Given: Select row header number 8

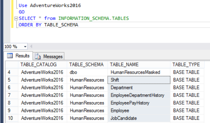Looking at the screenshot, I should click(12, 103).
